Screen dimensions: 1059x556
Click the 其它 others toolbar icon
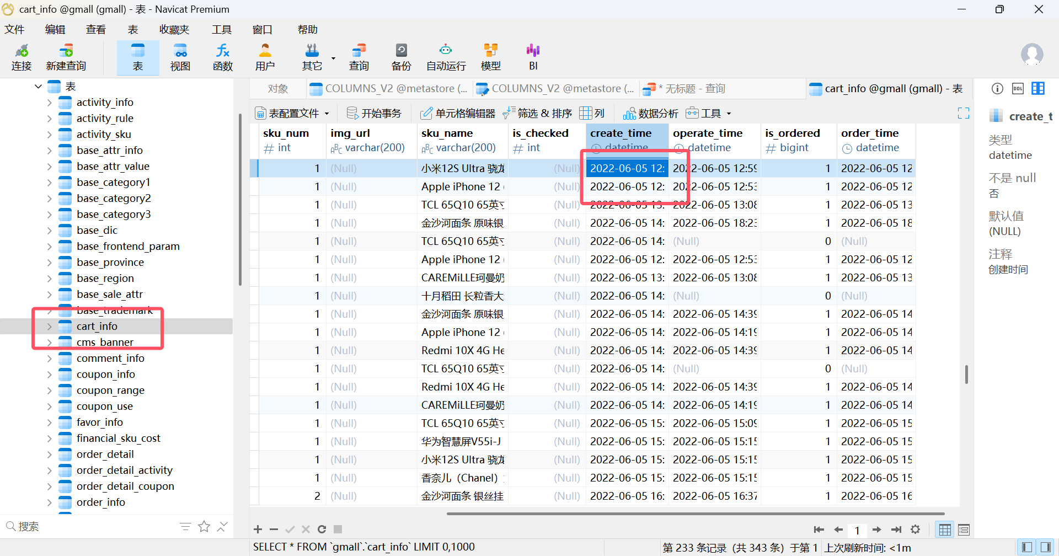312,57
